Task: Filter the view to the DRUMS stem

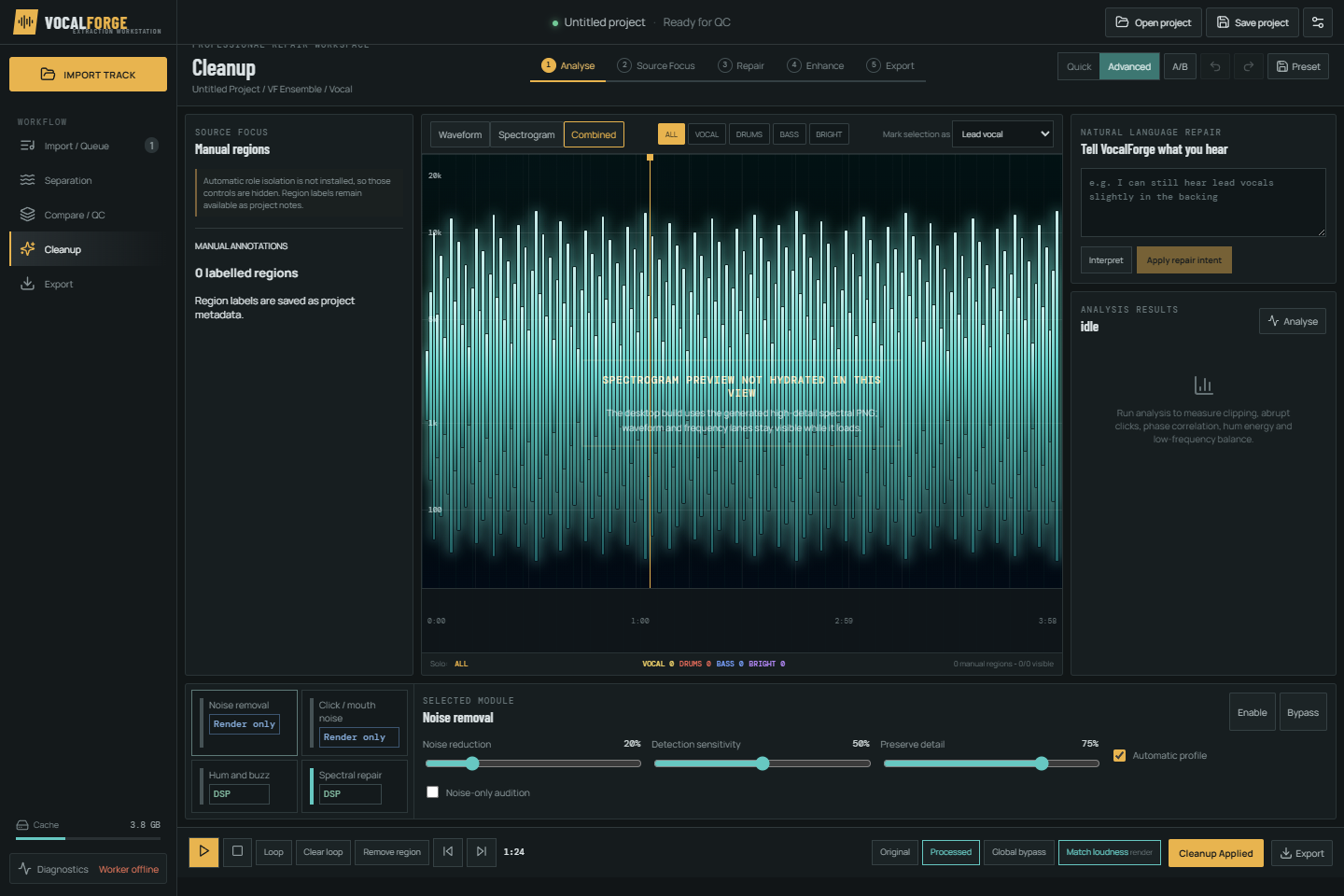Action: (x=749, y=134)
